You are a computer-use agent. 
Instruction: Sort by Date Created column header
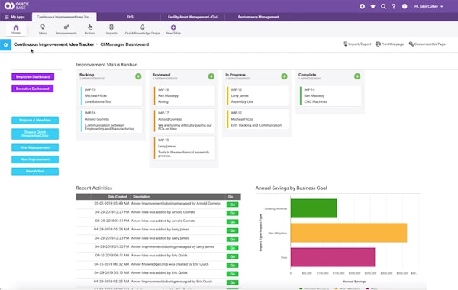click(x=117, y=197)
